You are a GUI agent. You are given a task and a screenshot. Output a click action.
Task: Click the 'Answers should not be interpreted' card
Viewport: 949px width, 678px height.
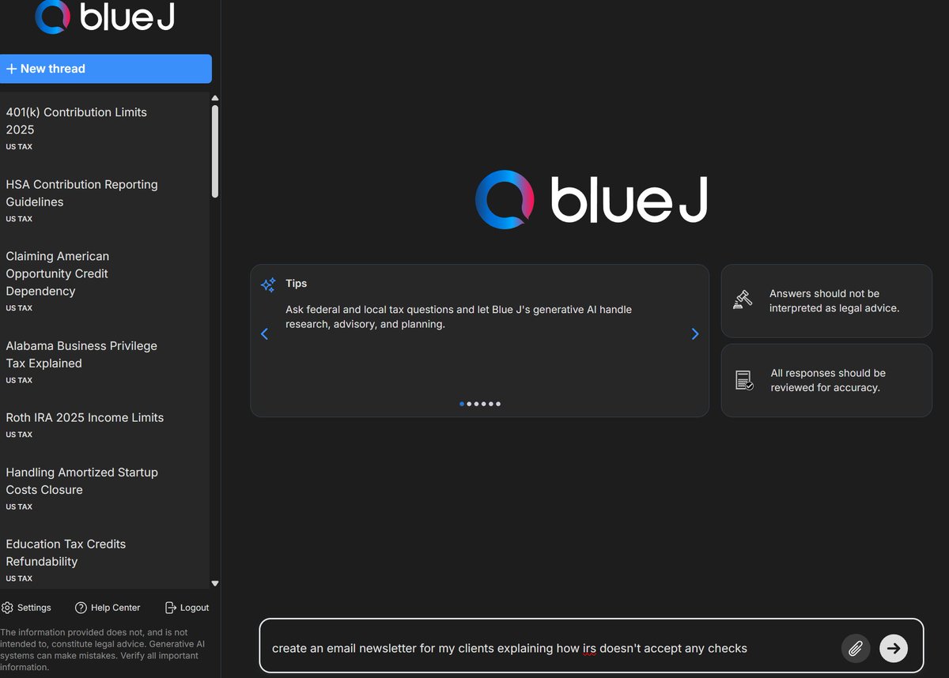826,301
